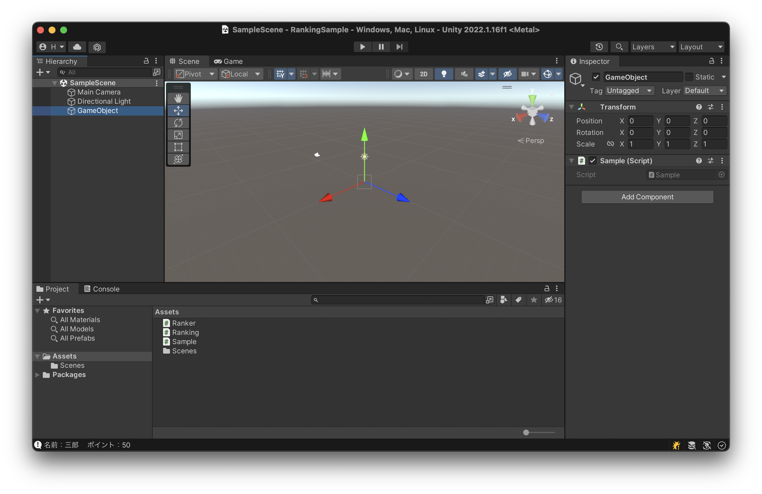Expand the Packages folder in Project panel

click(x=38, y=375)
